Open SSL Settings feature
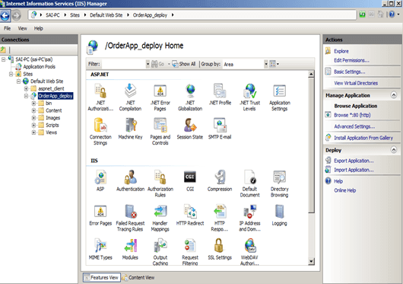The image size is (403, 284). point(220,249)
